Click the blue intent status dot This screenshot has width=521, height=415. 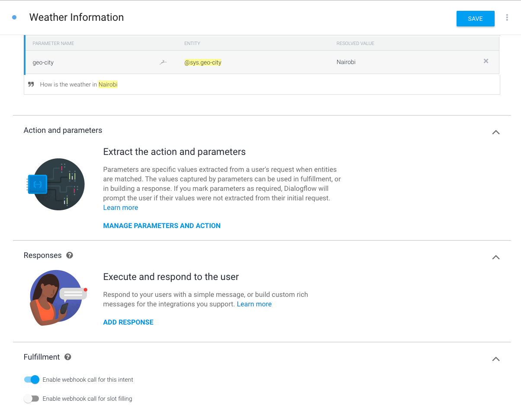pyautogui.click(x=14, y=17)
